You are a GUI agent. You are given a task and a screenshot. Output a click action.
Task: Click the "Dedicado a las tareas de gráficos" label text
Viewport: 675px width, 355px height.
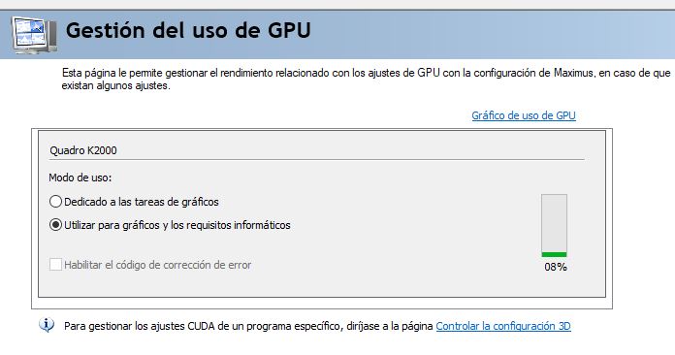point(142,202)
